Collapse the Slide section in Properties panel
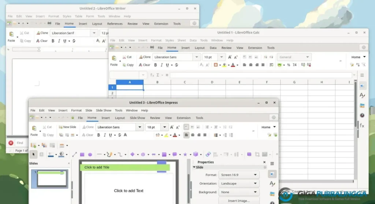 tap(194, 167)
